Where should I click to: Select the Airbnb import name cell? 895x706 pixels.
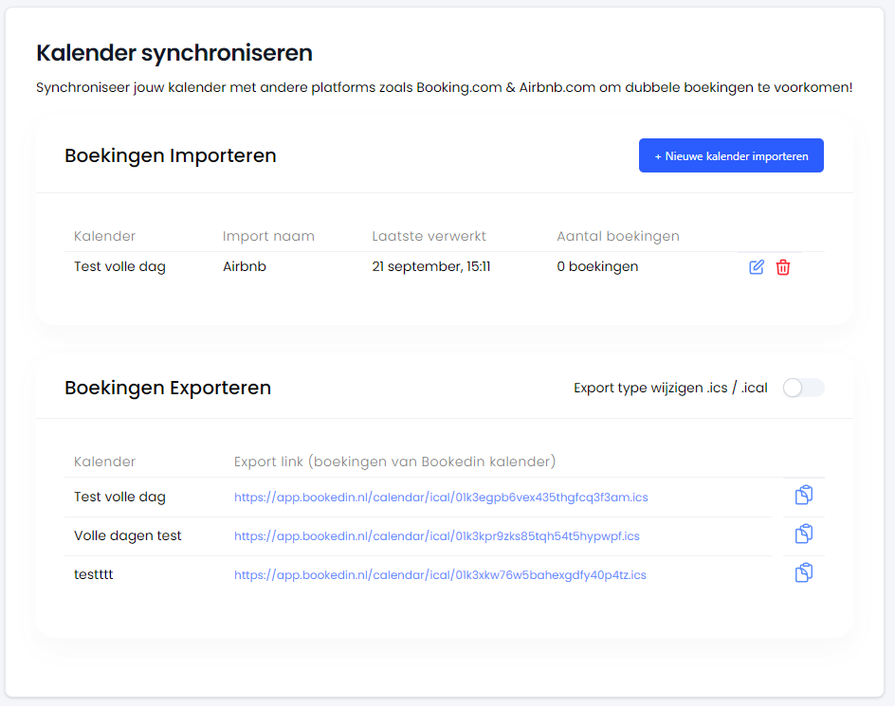point(245,267)
